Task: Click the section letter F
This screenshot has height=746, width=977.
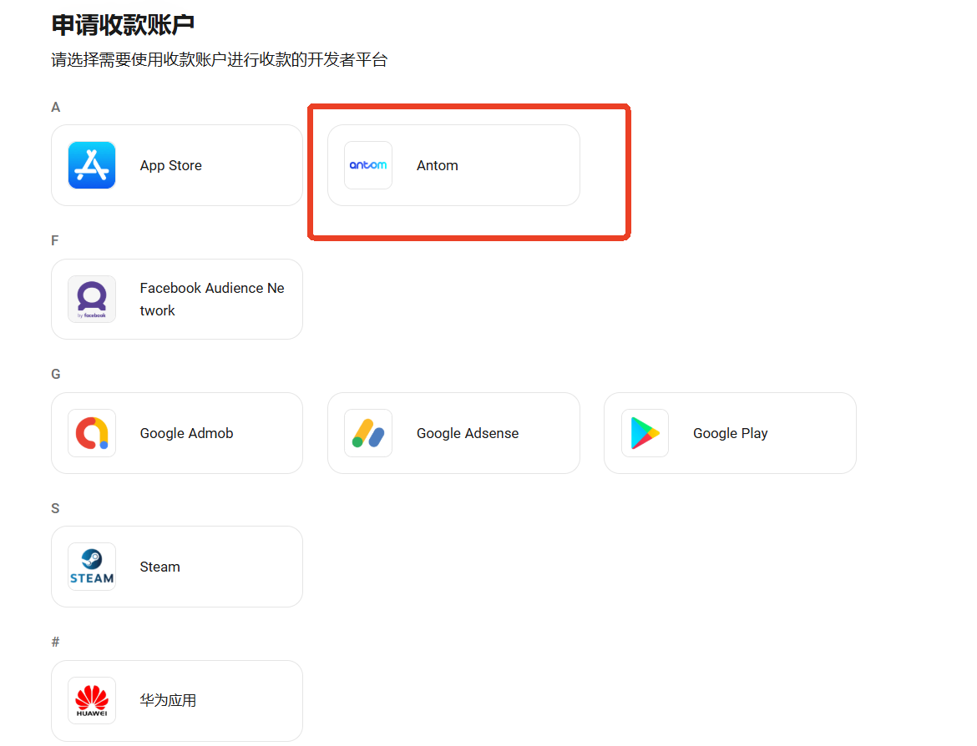Action: [x=55, y=240]
